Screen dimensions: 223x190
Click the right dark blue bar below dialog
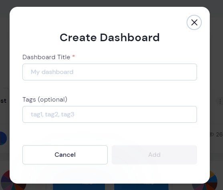pos(141,187)
